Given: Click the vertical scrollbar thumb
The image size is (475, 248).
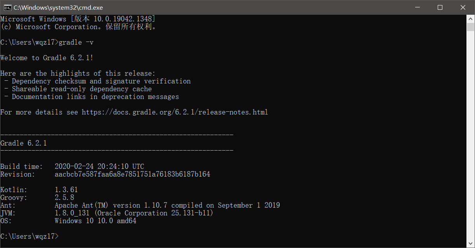Looking at the screenshot, I should [x=471, y=27].
